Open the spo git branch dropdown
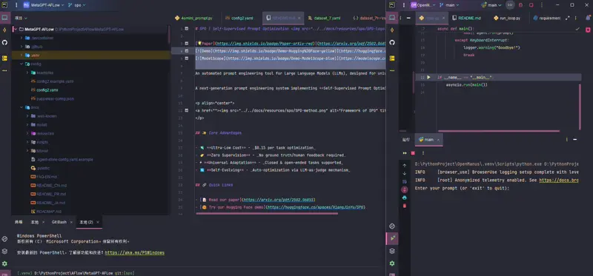593x276 pixels. pyautogui.click(x=77, y=5)
